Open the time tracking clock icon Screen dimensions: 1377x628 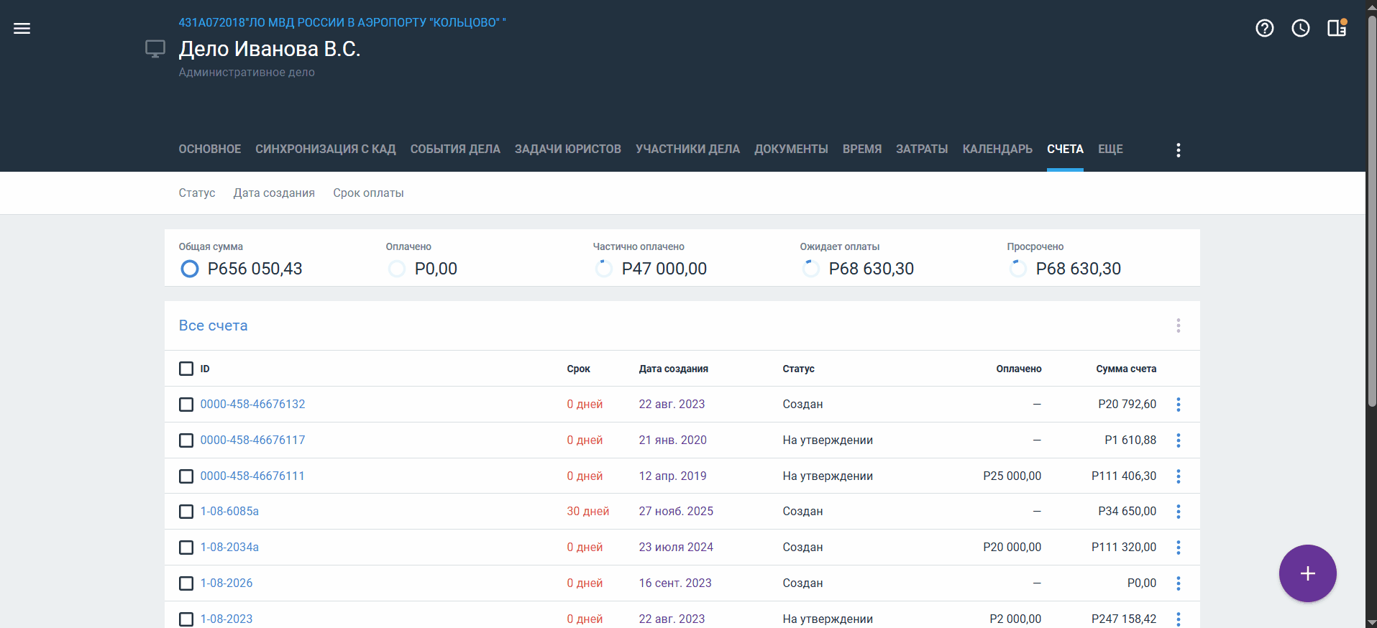point(1300,29)
